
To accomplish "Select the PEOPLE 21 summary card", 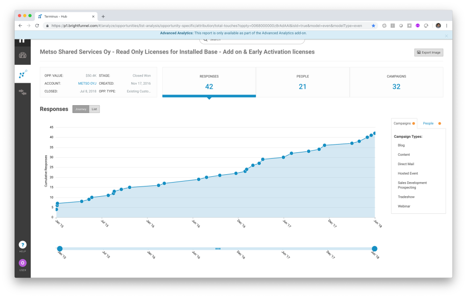I will (x=303, y=82).
